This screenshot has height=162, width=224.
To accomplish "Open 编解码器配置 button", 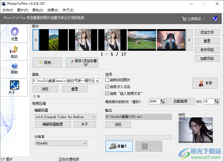I will tap(53, 124).
